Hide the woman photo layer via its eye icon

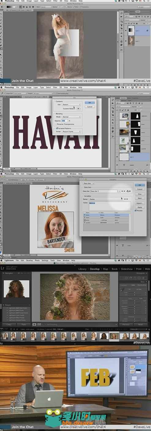tap(126, 41)
